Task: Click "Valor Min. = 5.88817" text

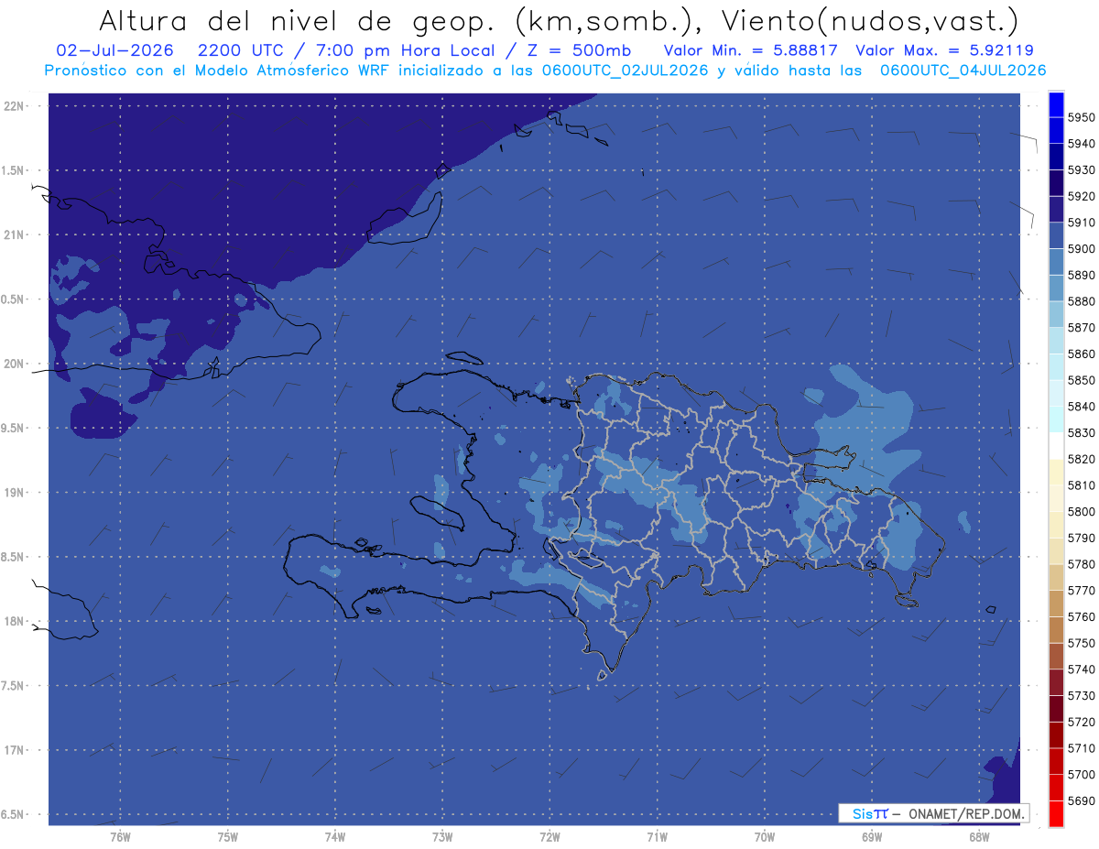Action: coord(751,50)
